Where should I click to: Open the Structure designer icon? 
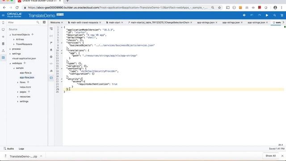pyautogui.click(x=51, y=29)
